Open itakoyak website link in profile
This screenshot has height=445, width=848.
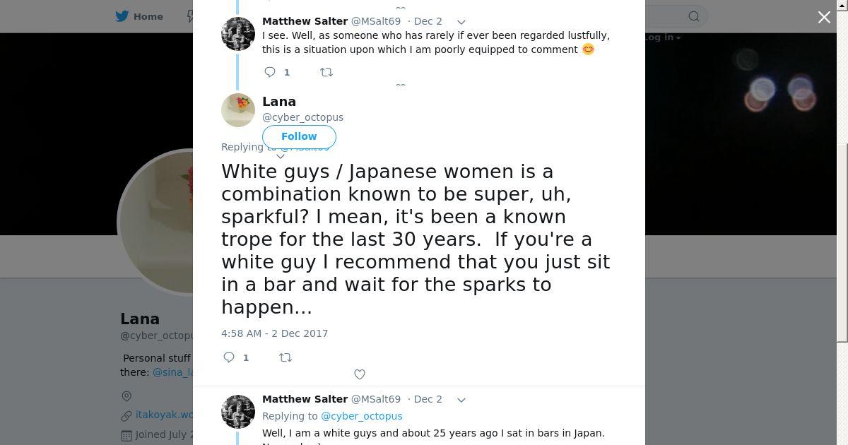tap(165, 415)
